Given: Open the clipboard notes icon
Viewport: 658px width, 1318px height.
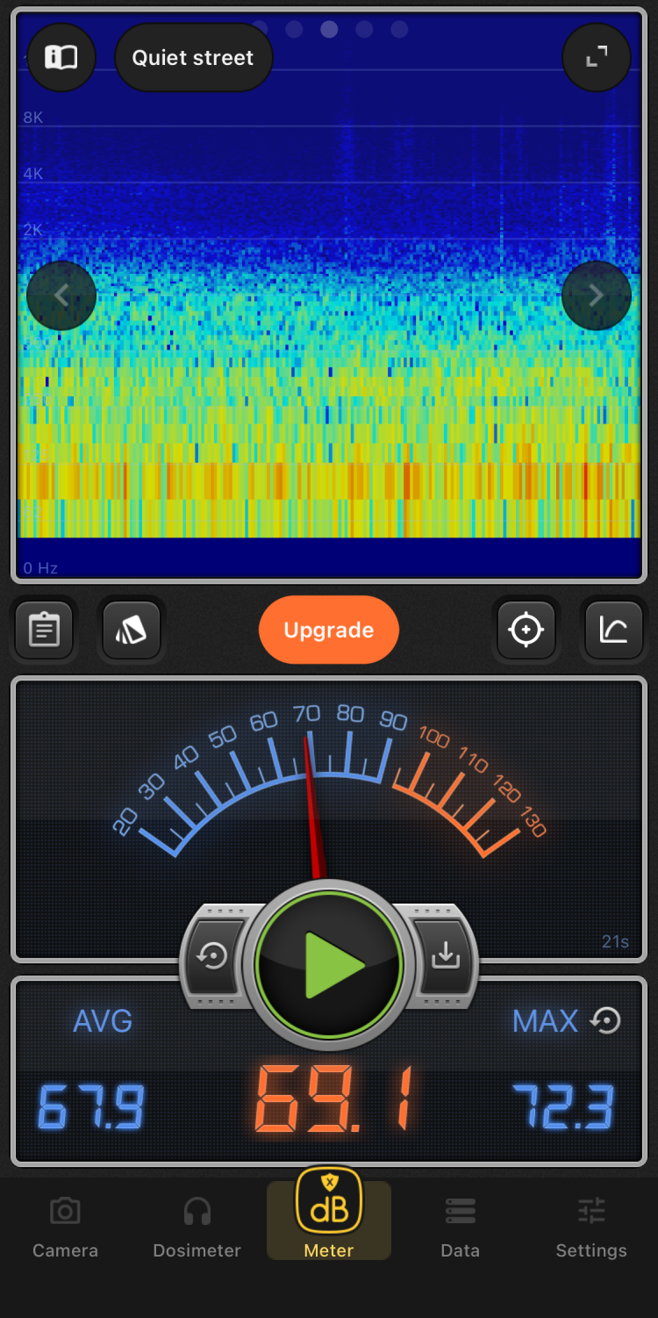Looking at the screenshot, I should pyautogui.click(x=44, y=630).
